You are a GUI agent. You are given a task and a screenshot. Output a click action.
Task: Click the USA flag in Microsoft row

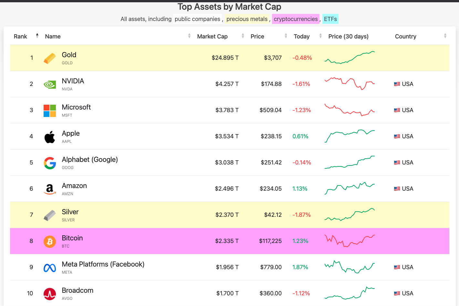coord(397,110)
